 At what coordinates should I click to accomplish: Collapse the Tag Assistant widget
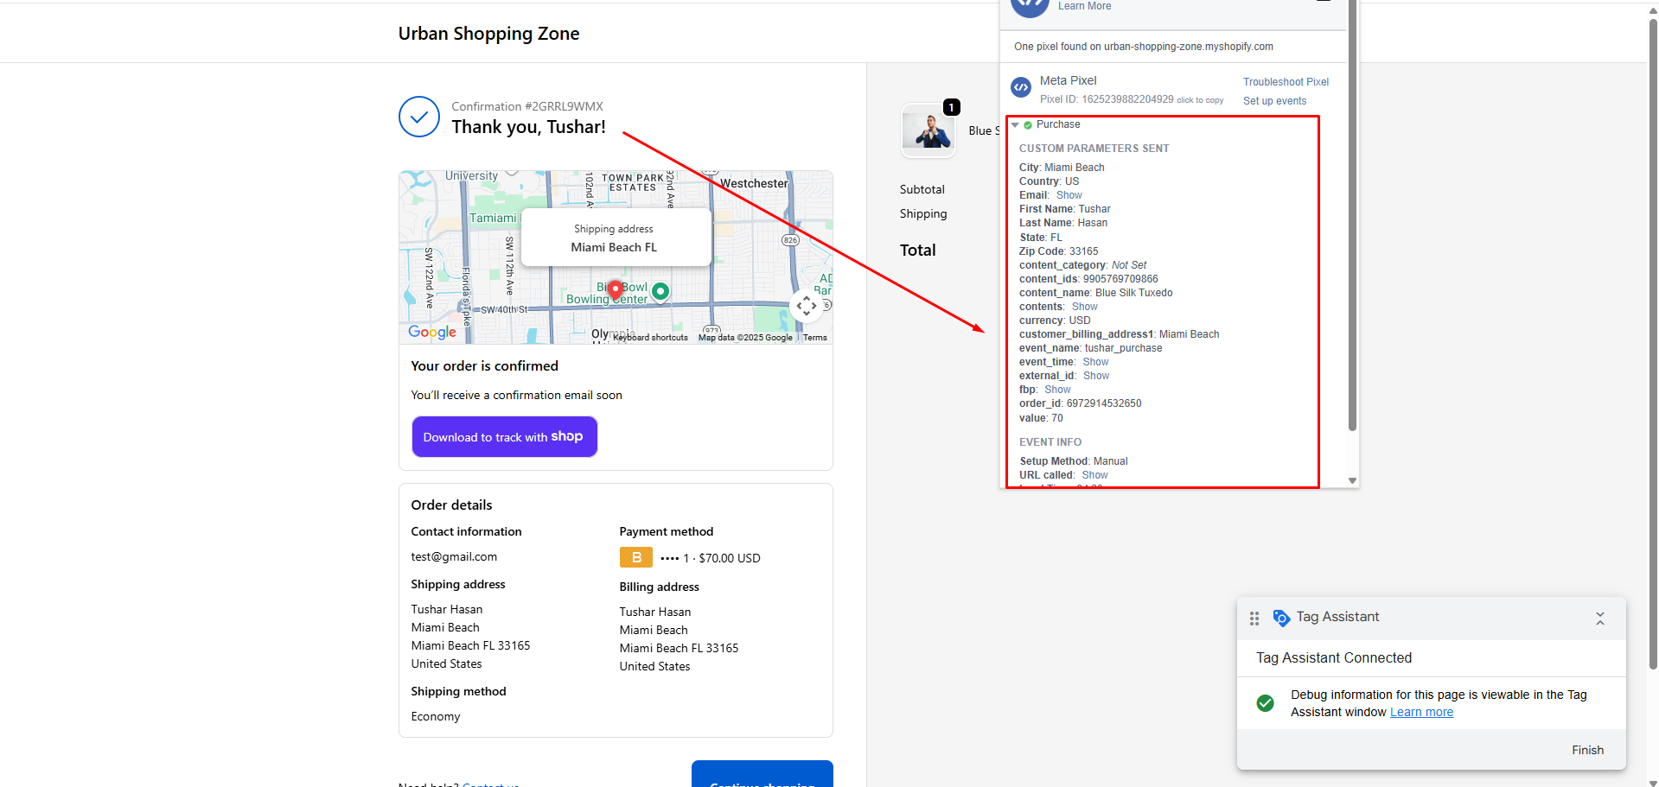click(x=1600, y=618)
